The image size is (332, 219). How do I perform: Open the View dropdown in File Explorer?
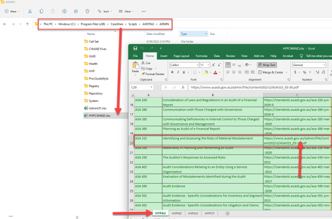click(x=126, y=11)
